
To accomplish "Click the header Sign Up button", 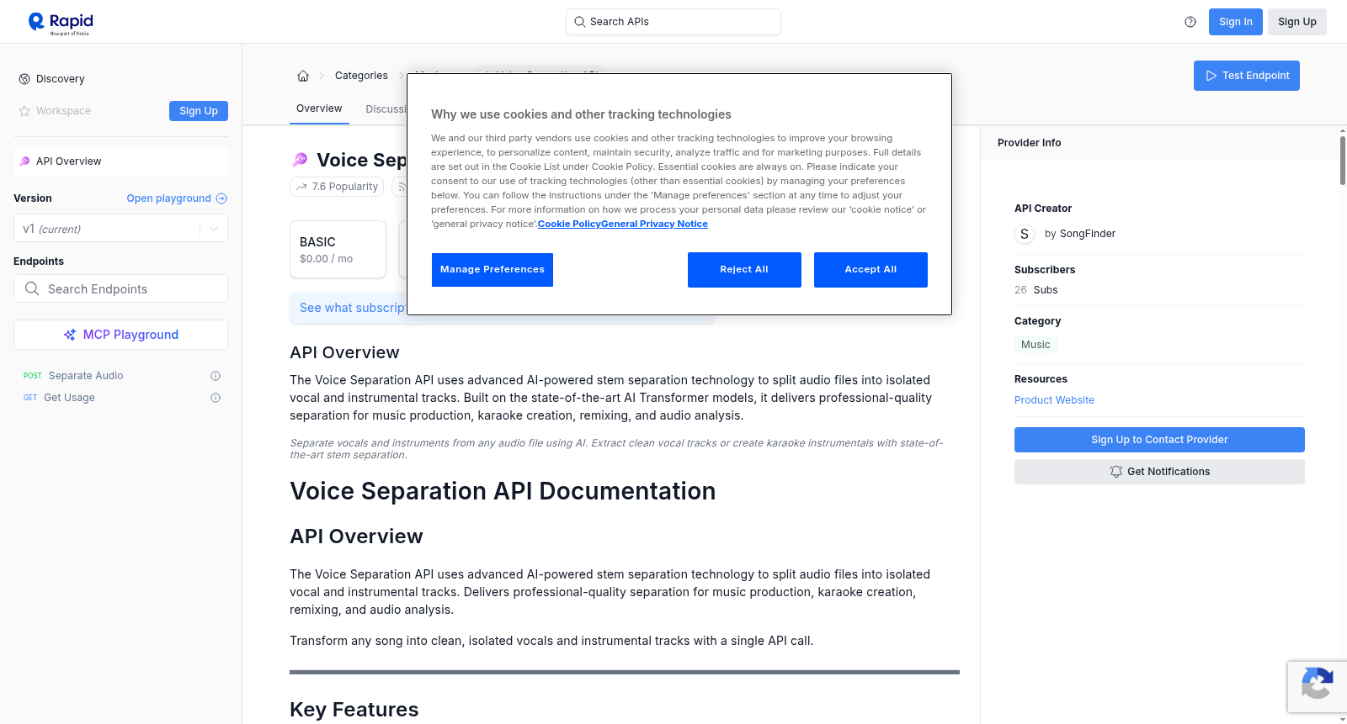I will coord(1297,22).
